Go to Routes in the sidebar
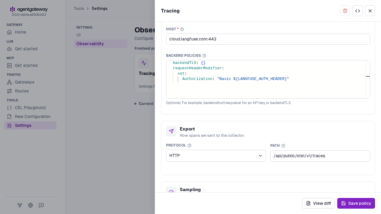 click(30, 91)
